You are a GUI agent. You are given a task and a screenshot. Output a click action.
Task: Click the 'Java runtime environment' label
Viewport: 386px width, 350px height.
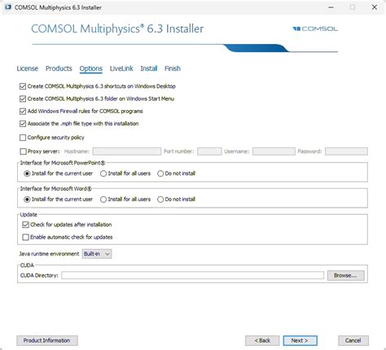pyautogui.click(x=49, y=254)
